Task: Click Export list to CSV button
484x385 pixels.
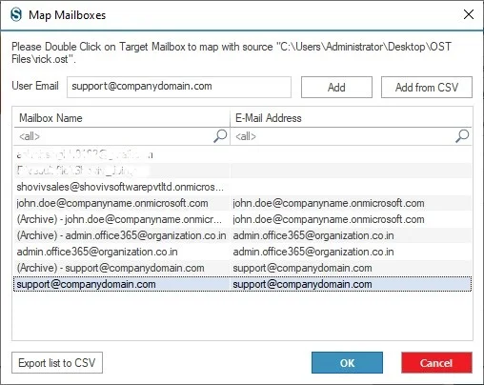Action: tap(57, 363)
